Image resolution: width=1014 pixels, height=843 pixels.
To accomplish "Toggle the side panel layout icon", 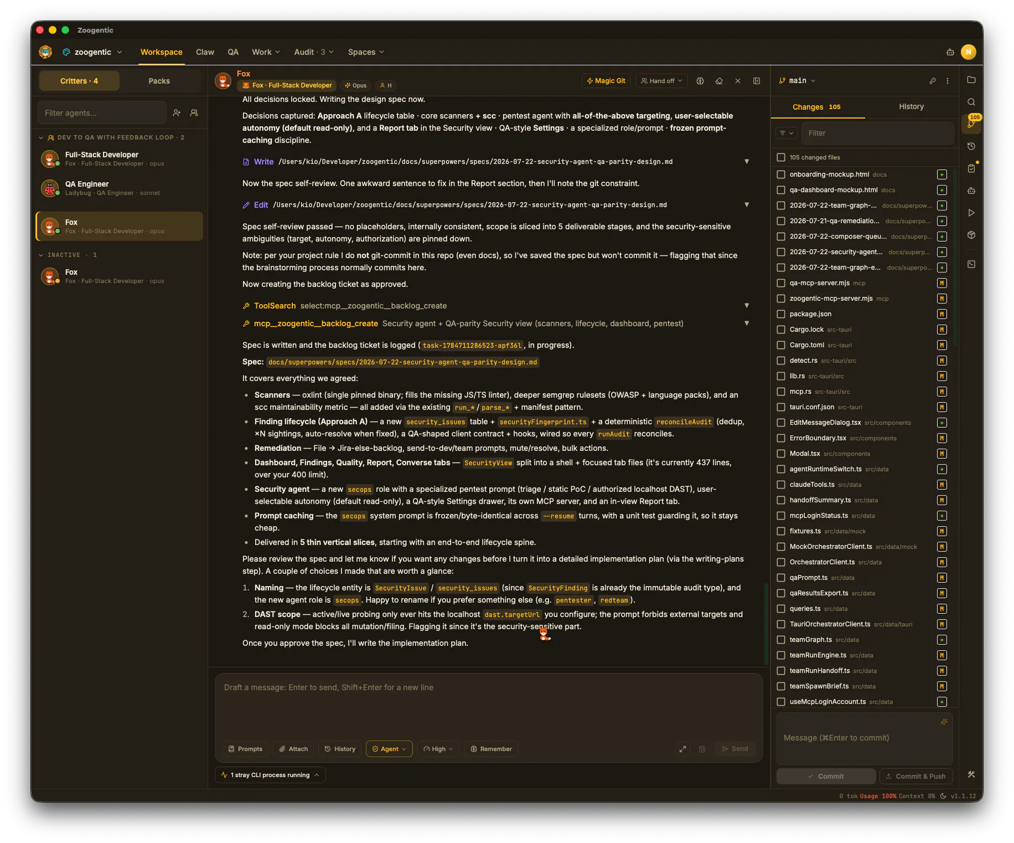I will (757, 81).
